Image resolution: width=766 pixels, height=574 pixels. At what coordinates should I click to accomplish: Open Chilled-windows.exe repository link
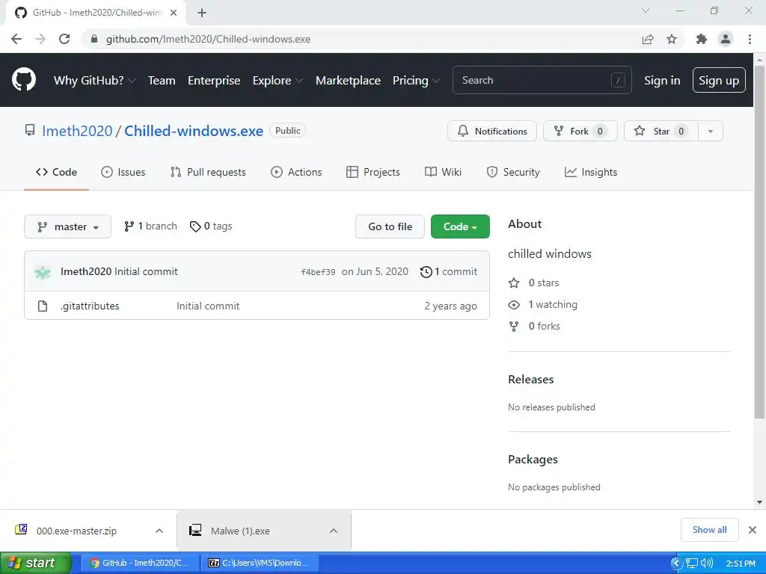[x=194, y=131]
